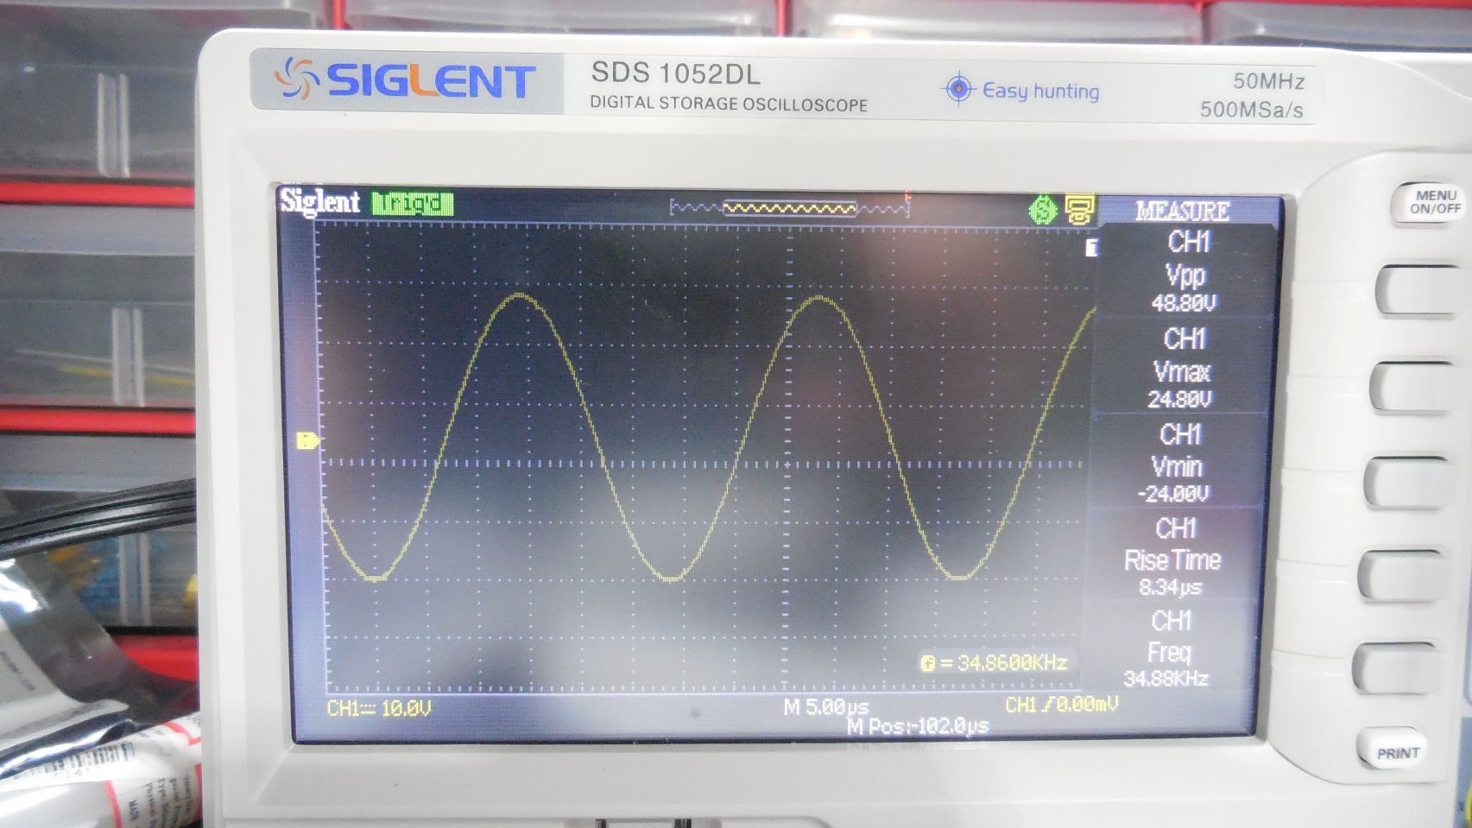Screen dimensions: 1472x828
Task: Click the SIGLENT brand logo on the bezel
Action: coord(405,80)
